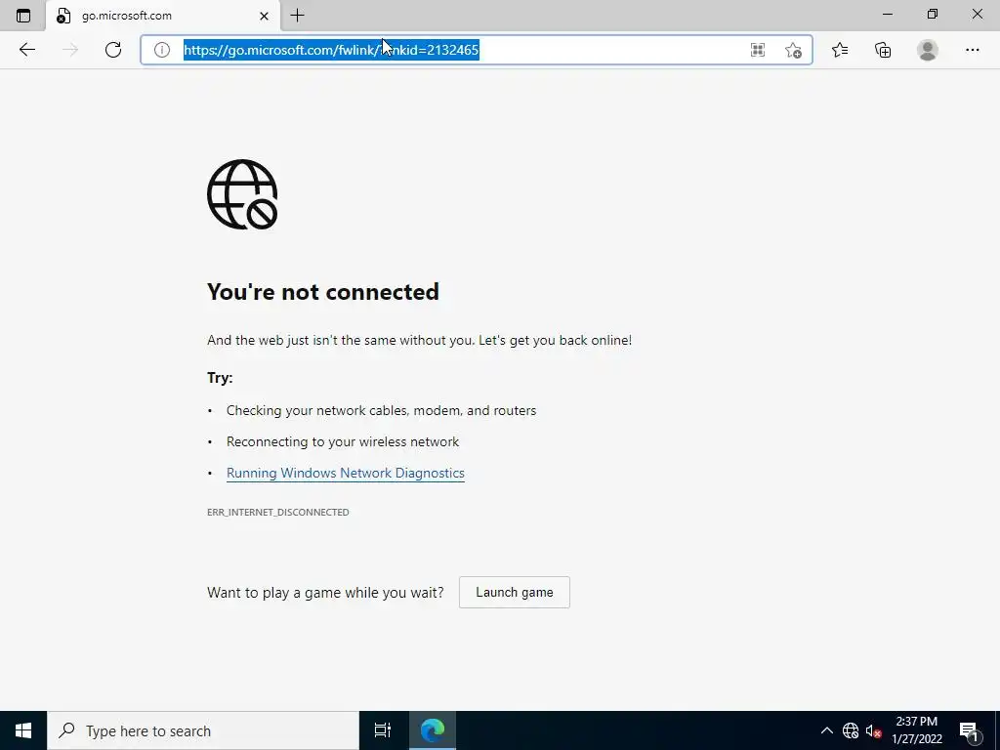The width and height of the screenshot is (1000, 750).
Task: Click 'Reconnecting to your wireless network' text
Action: click(343, 442)
